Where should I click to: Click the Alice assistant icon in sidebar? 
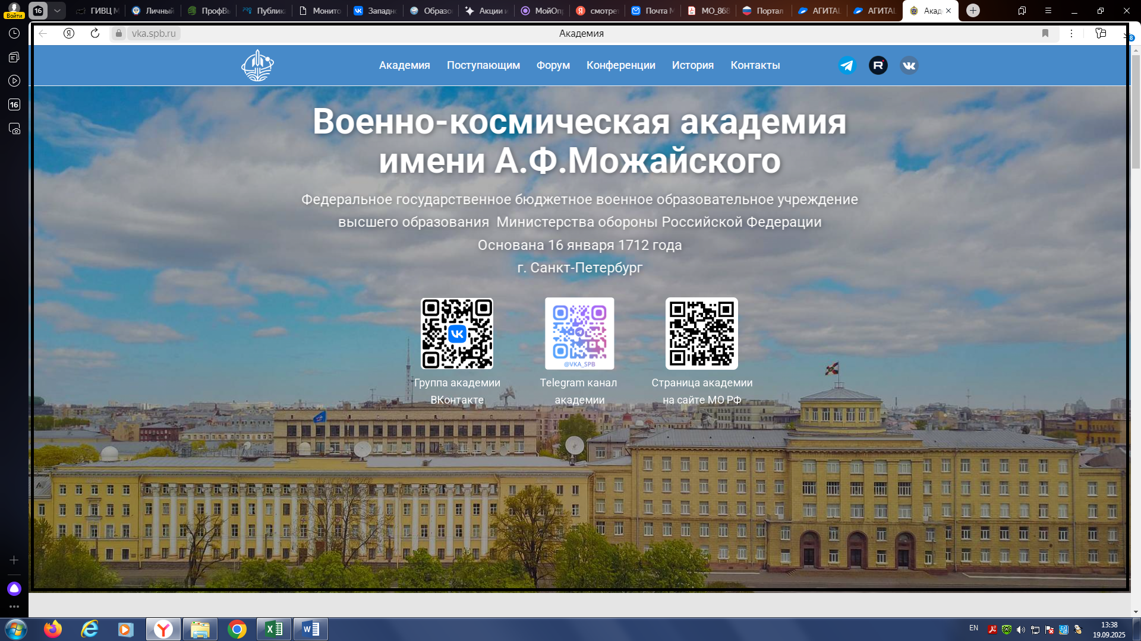point(14,588)
